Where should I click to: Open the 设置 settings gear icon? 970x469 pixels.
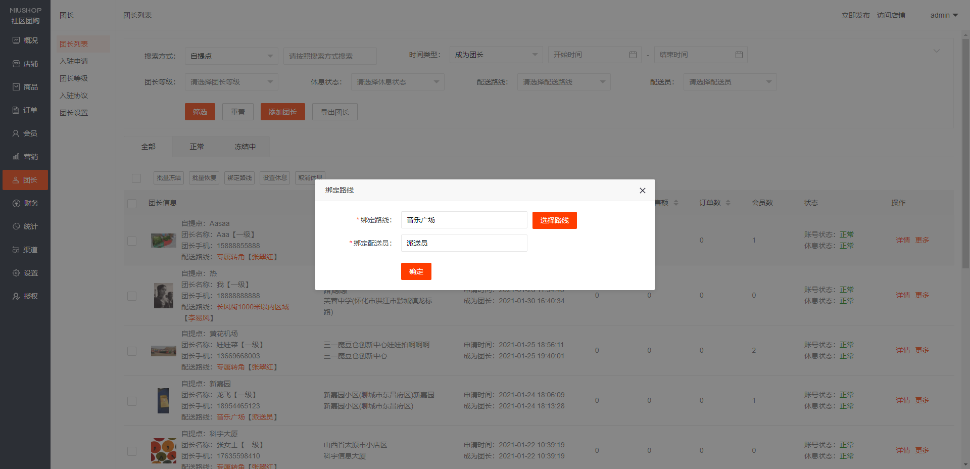tap(16, 273)
